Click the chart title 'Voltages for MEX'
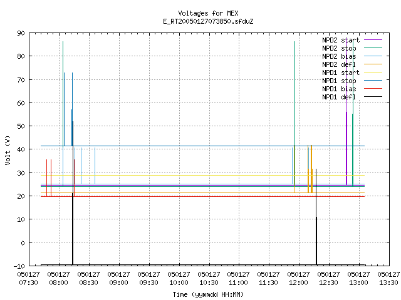 click(x=208, y=13)
